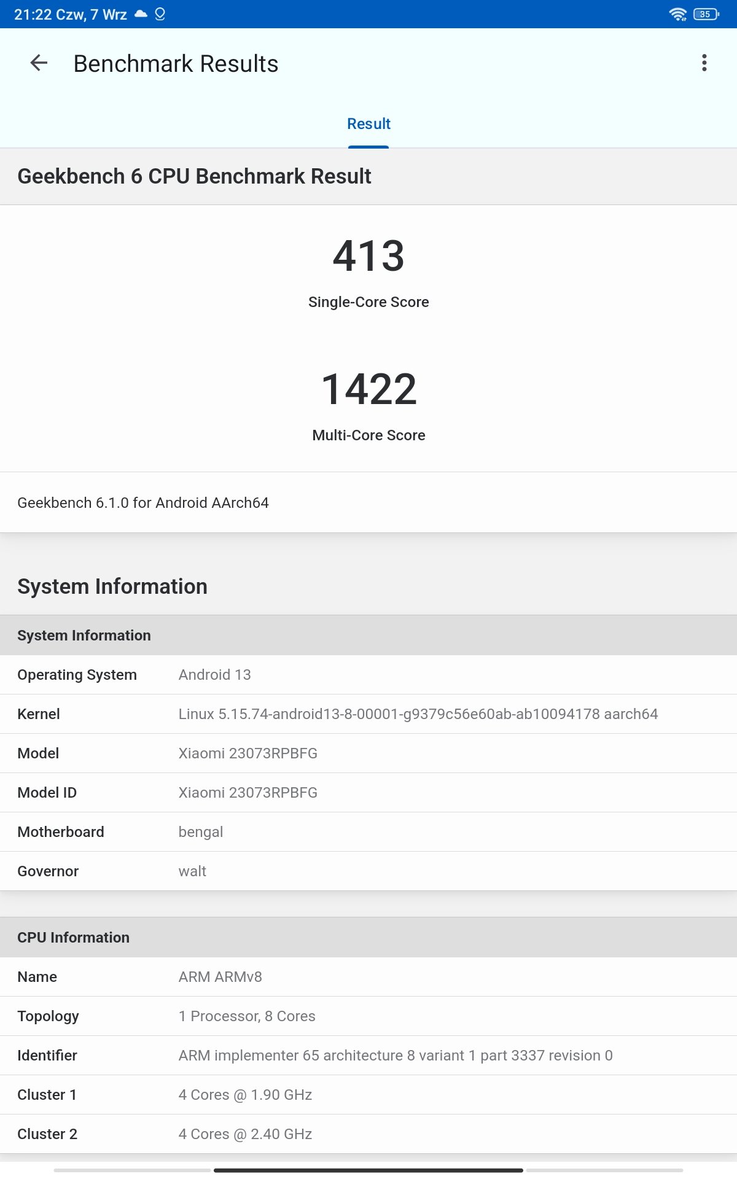Tap the cloud icon in status bar
This screenshot has height=1179, width=737.
pyautogui.click(x=141, y=14)
